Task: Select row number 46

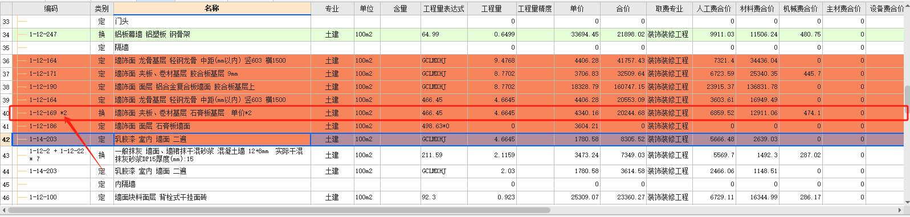Action: pos(6,198)
